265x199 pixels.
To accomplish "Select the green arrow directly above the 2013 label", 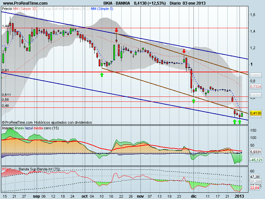I will click(x=239, y=122).
